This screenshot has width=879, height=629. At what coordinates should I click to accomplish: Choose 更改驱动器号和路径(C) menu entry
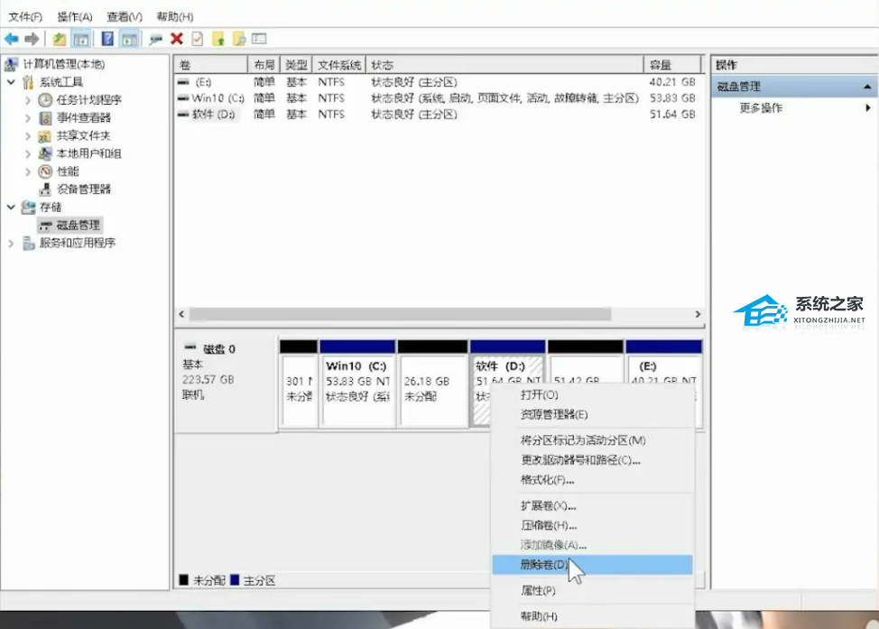pyautogui.click(x=593, y=459)
